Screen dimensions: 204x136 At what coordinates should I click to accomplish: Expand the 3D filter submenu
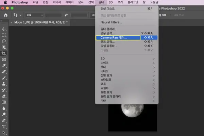(127, 59)
